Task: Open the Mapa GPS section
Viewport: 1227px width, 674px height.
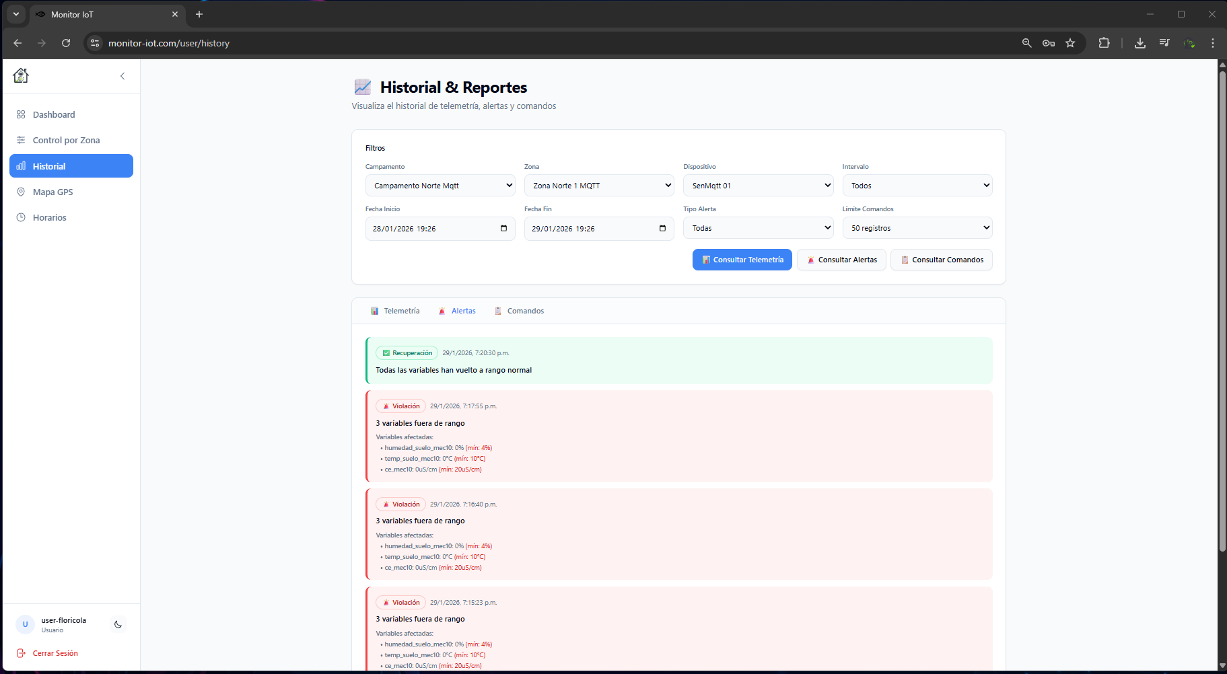Action: [52, 192]
